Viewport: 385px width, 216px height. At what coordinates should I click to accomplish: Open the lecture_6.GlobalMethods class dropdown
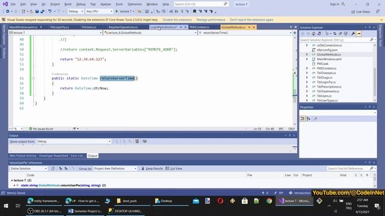150,32
